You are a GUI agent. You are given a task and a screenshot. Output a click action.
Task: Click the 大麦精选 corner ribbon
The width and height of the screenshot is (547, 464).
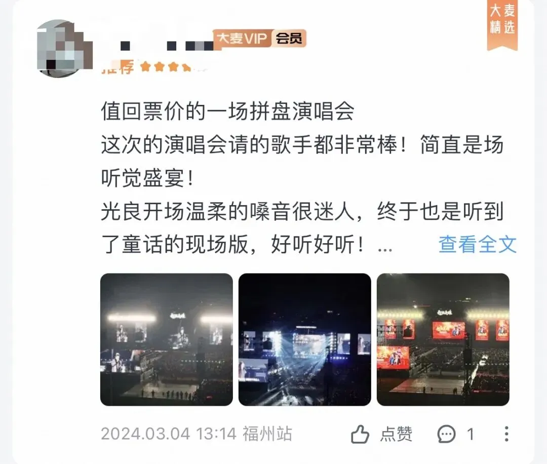click(x=502, y=24)
